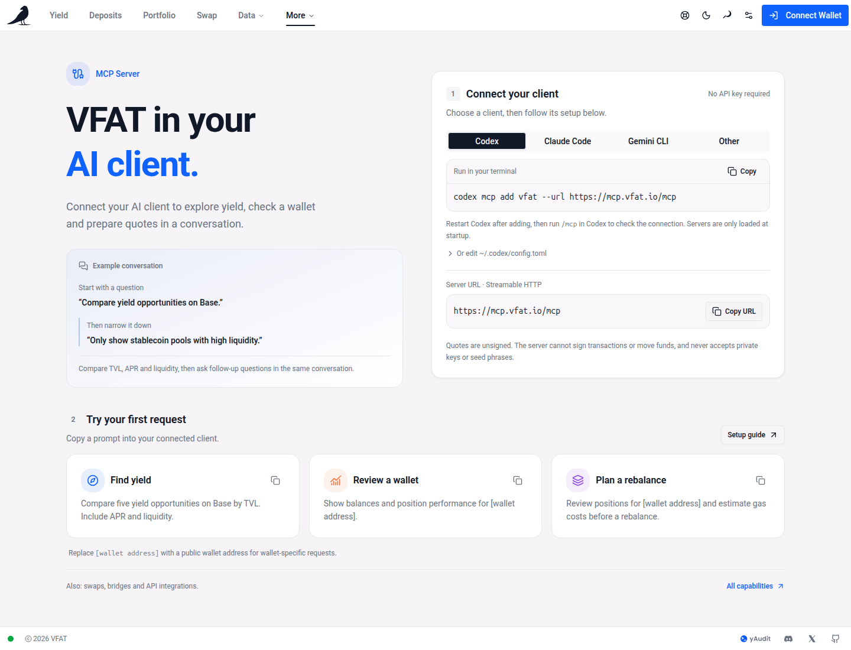This screenshot has height=650, width=851.
Task: Click the 'Compare yield opportunities on Base.' quote
Action: [151, 303]
